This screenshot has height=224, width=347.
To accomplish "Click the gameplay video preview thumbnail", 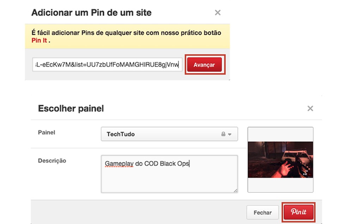I will [280, 159].
